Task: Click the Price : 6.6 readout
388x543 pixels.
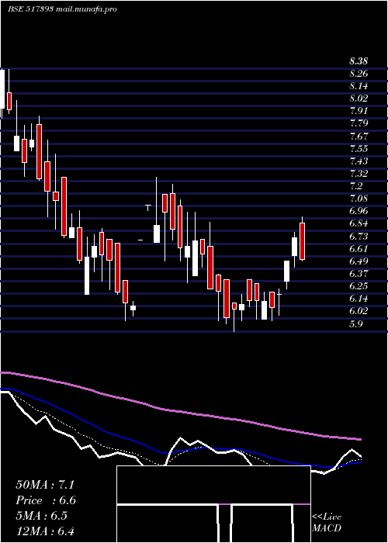Action: coord(46,500)
